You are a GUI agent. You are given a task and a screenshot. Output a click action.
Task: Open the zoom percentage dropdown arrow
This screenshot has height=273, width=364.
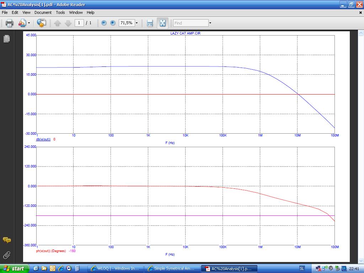click(136, 23)
